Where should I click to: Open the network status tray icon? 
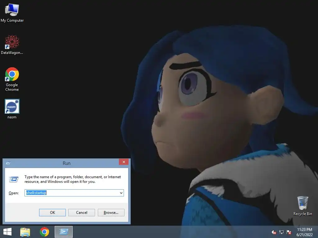click(x=281, y=232)
